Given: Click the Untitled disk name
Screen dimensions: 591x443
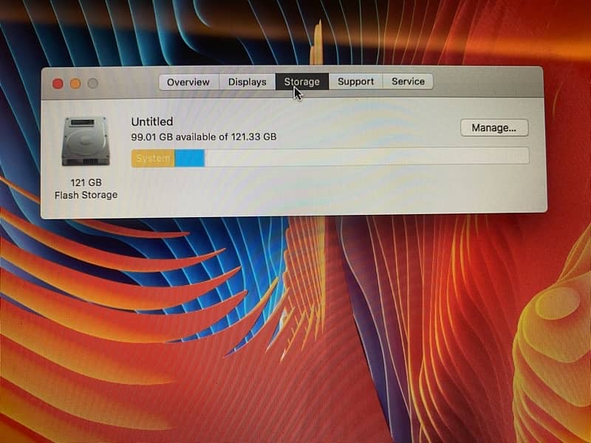Looking at the screenshot, I should click(x=152, y=122).
